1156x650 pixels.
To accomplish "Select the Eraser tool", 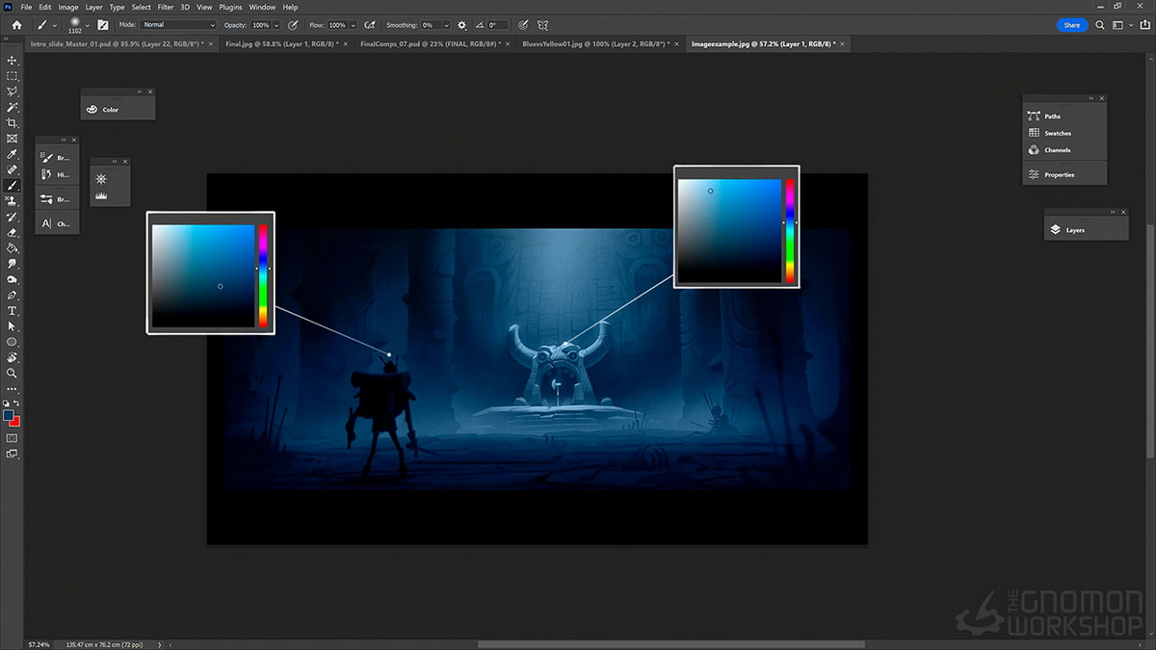I will pyautogui.click(x=13, y=232).
